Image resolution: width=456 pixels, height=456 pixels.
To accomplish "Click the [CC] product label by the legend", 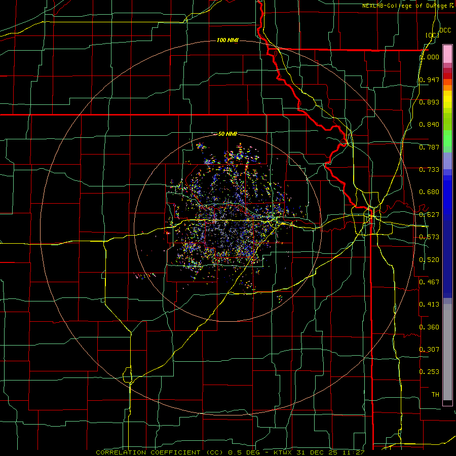I will click(x=432, y=35).
